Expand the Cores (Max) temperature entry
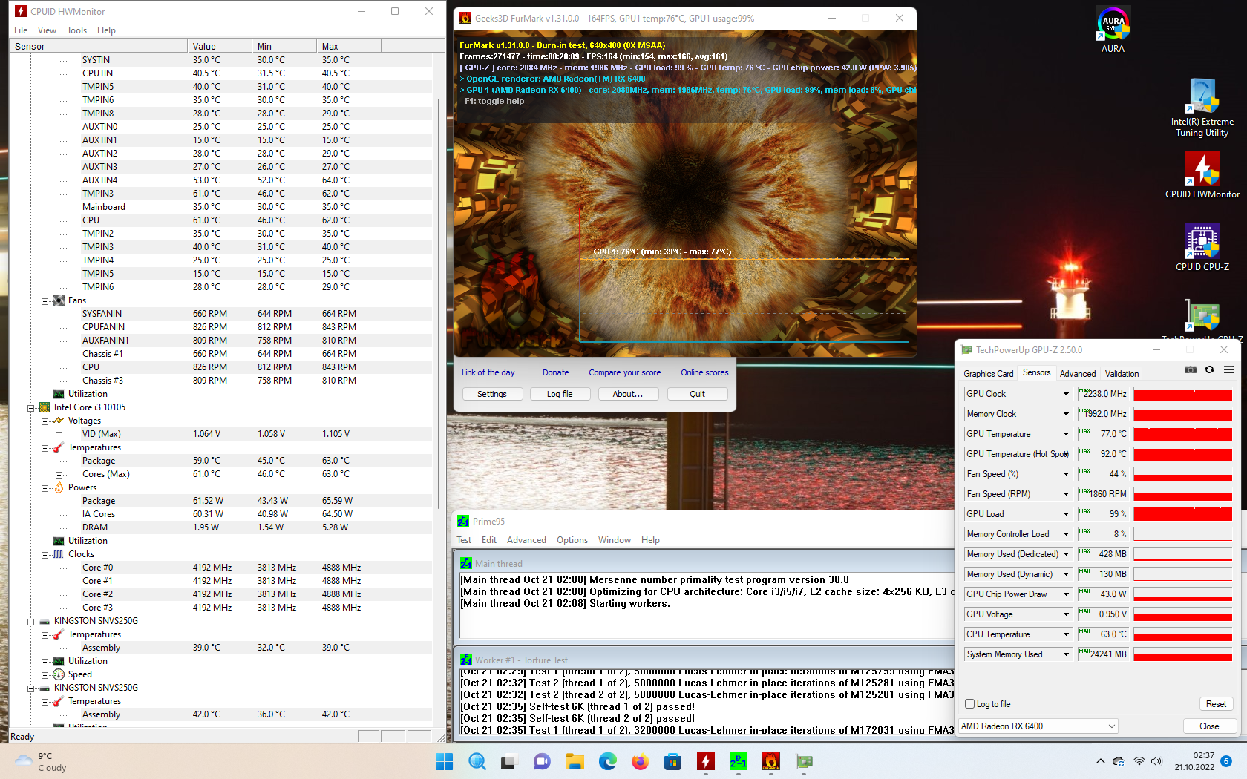The image size is (1247, 779). pyautogui.click(x=59, y=475)
